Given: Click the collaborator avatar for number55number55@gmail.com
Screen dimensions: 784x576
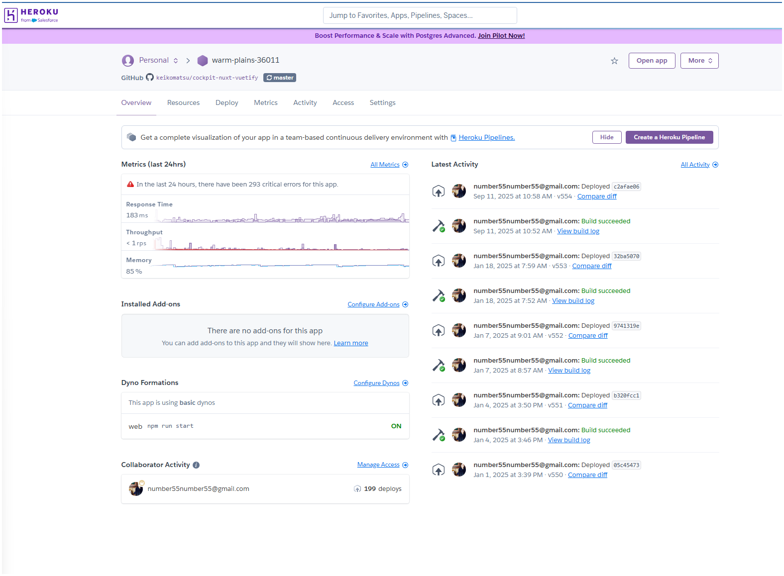Looking at the screenshot, I should [136, 489].
